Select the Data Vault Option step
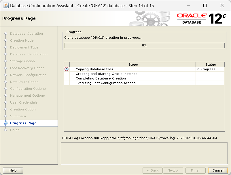Viewport: 231px width, 175px height. click(24, 82)
